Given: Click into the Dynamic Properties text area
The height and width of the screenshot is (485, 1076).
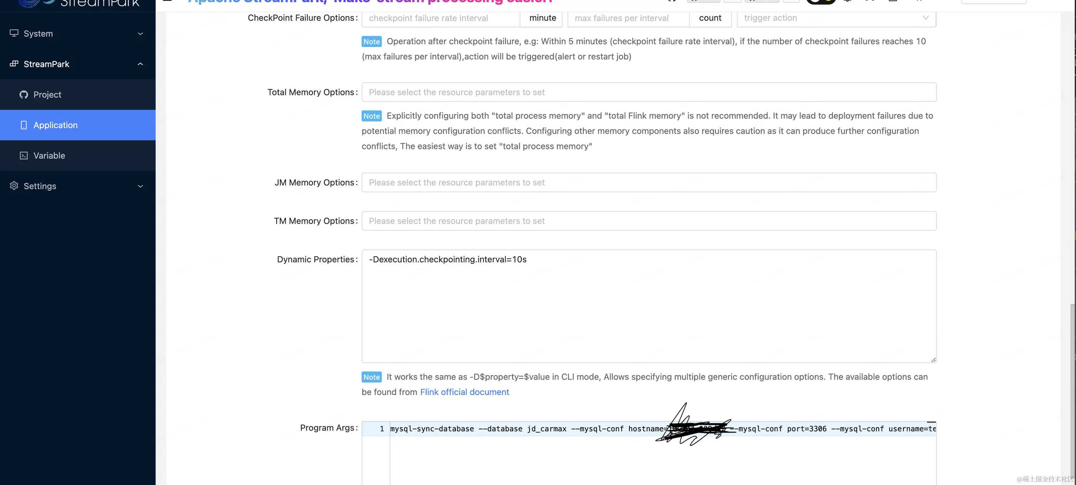Looking at the screenshot, I should click(649, 306).
